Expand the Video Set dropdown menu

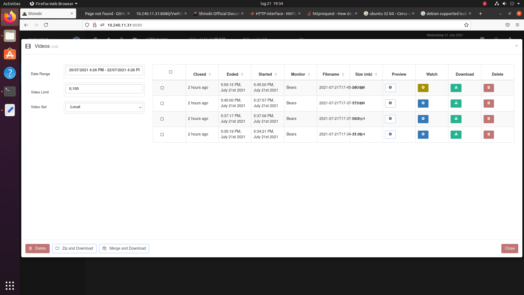(104, 107)
